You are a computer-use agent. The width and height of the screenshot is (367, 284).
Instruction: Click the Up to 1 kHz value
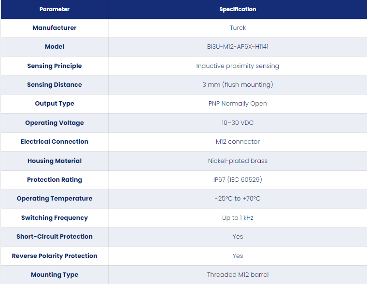click(x=238, y=217)
